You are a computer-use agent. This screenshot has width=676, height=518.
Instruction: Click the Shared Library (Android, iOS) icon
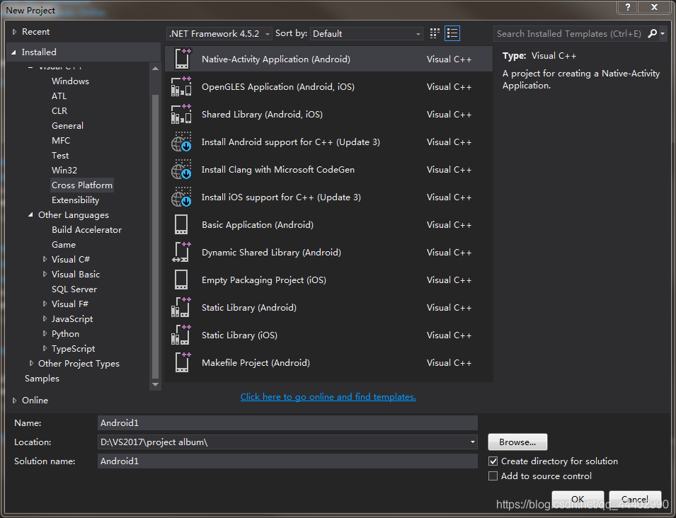point(181,114)
